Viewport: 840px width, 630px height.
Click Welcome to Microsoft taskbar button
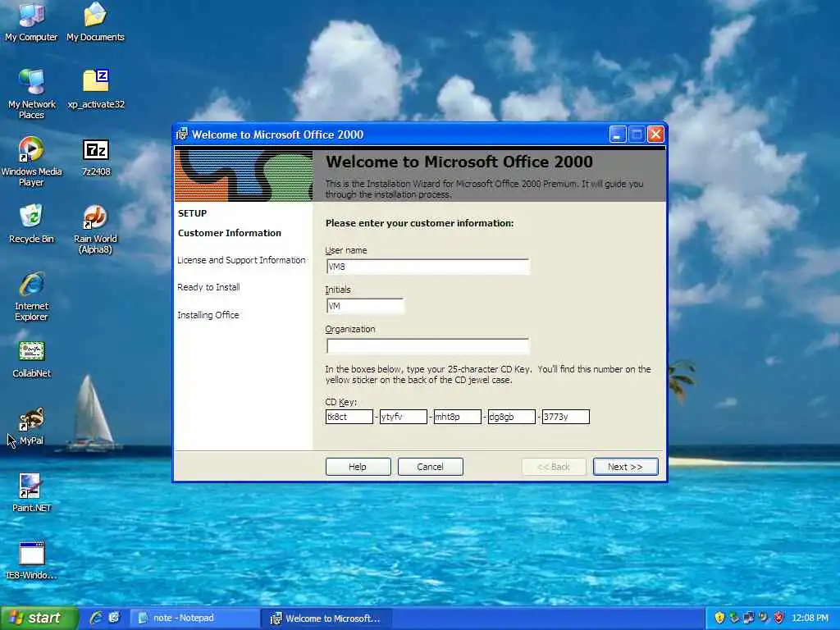[x=327, y=618]
